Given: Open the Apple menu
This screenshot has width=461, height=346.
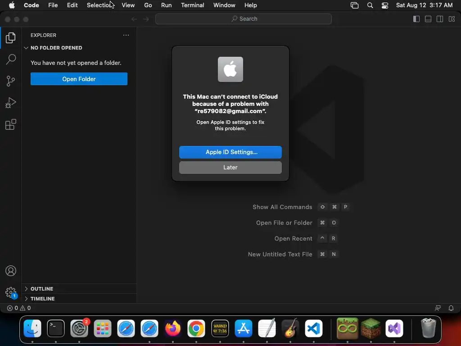Looking at the screenshot, I should pyautogui.click(x=12, y=5).
